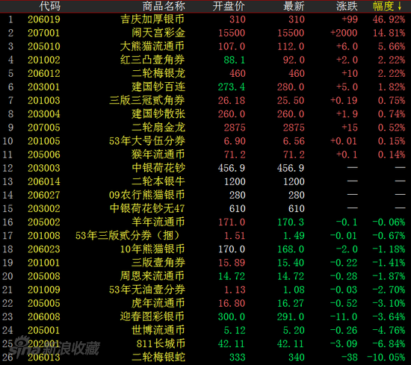Select product 53年大号伍分券
Screen dimensions: 411x365
(x=147, y=141)
